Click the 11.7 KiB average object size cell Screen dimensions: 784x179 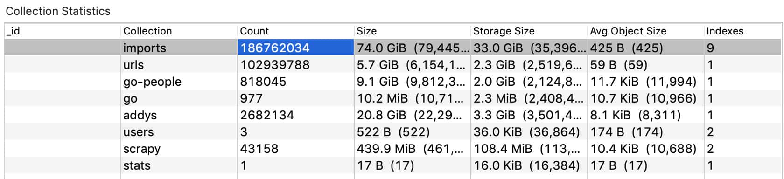646,81
